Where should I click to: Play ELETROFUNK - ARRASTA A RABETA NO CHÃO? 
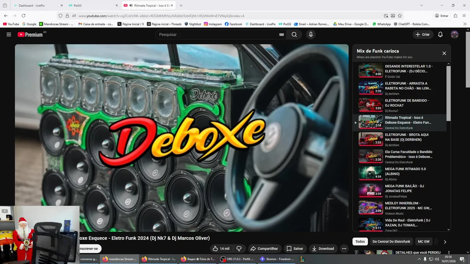tap(400, 88)
